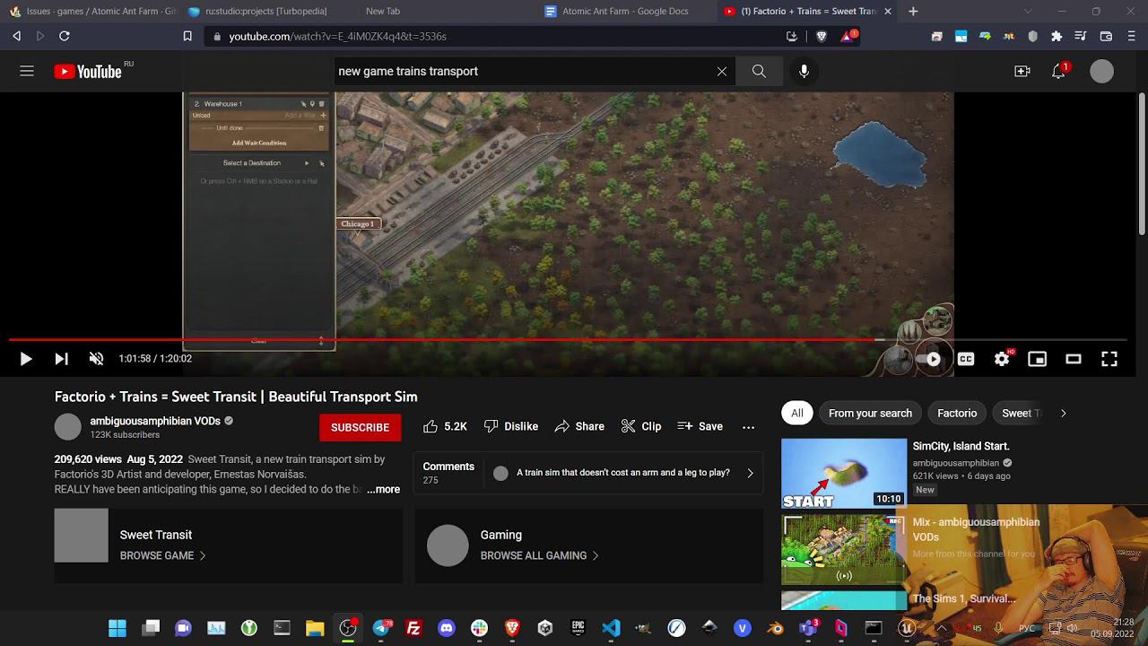Select the 'All' filter chip
The height and width of the screenshot is (646, 1148).
[797, 413]
